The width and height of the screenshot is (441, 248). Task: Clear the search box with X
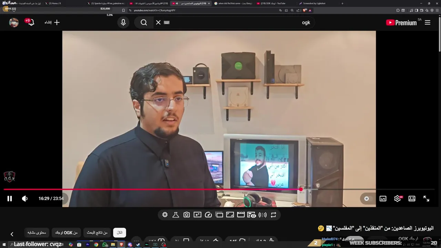[158, 22]
